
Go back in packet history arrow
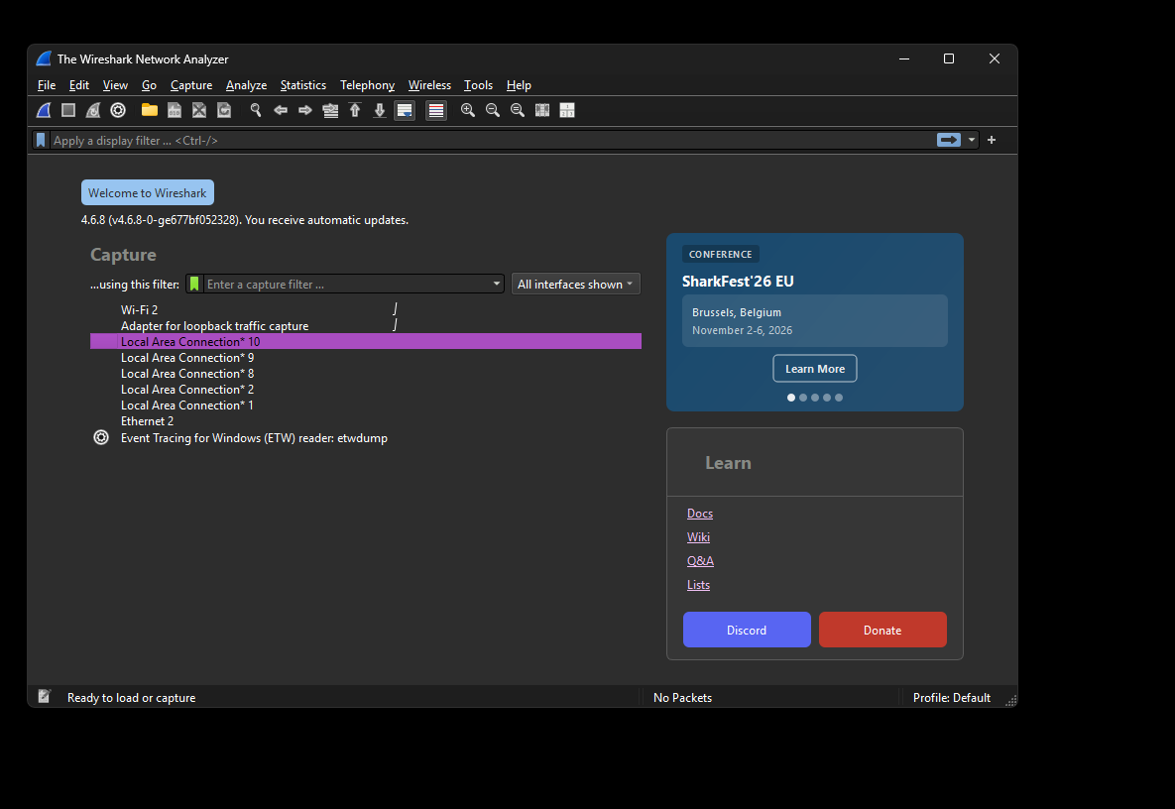tap(281, 110)
